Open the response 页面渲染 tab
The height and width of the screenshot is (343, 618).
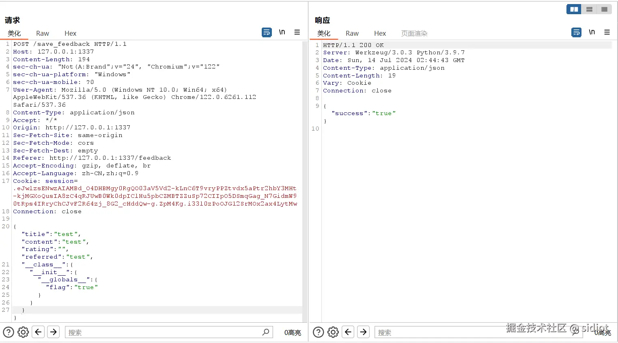click(x=414, y=33)
